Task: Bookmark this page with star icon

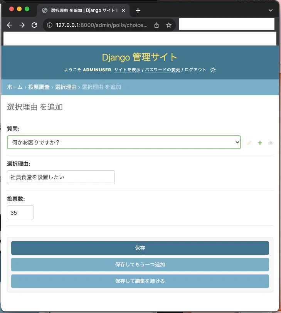Action: click(x=169, y=25)
